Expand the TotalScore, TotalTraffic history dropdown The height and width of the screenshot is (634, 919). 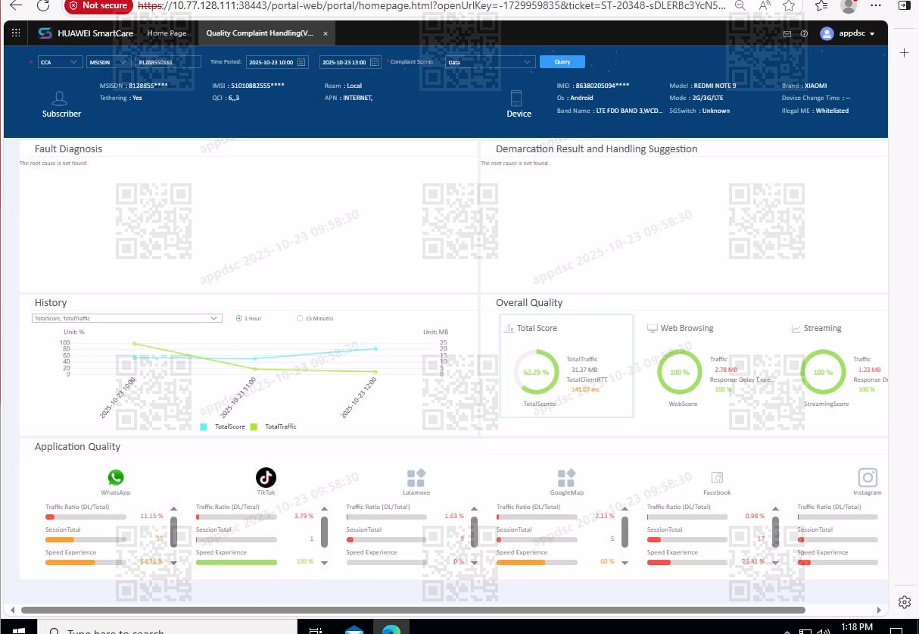[127, 318]
